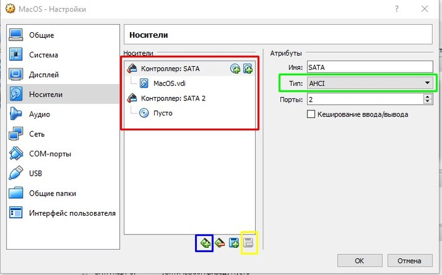The height and width of the screenshot is (275, 442).
Task: Click the remove controller icon
Action: [x=219, y=242]
